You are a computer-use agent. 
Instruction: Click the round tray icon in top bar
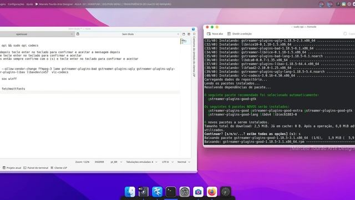pyautogui.click(x=349, y=4)
